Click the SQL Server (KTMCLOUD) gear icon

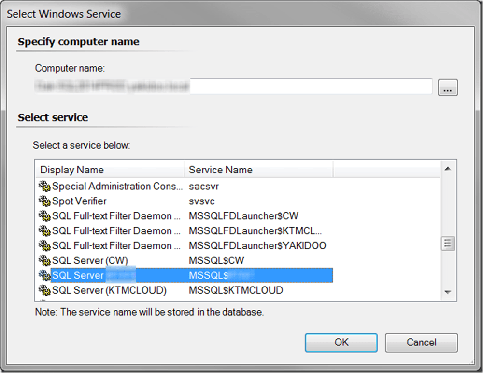pyautogui.click(x=44, y=290)
